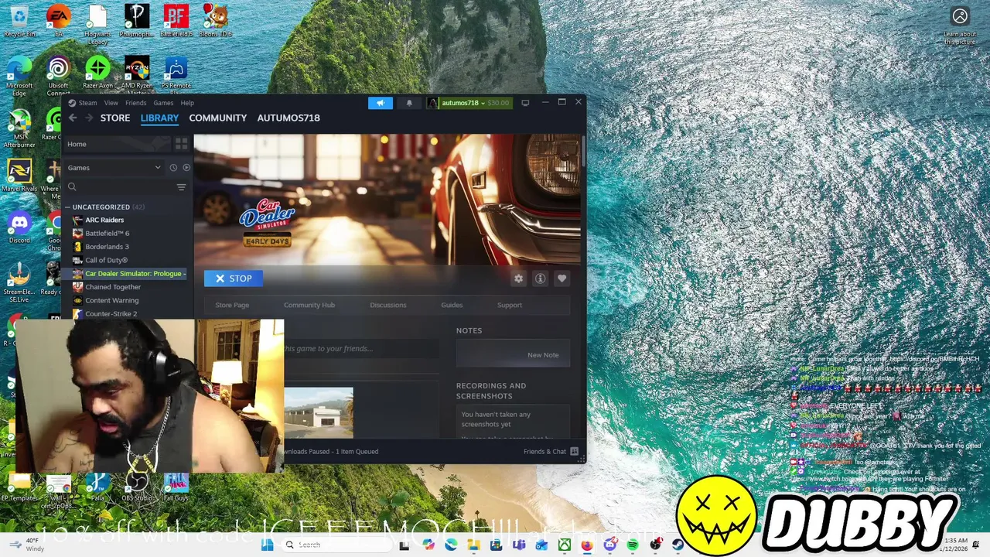Image resolution: width=990 pixels, height=557 pixels.
Task: Open the Marvel Rivals desktop shortcut
Action: click(19, 176)
